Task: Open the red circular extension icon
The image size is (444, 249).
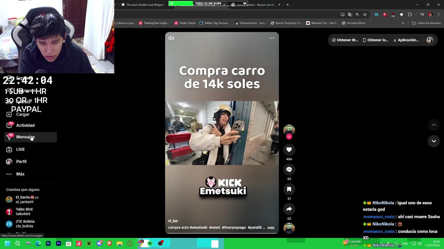Action: coord(385,15)
